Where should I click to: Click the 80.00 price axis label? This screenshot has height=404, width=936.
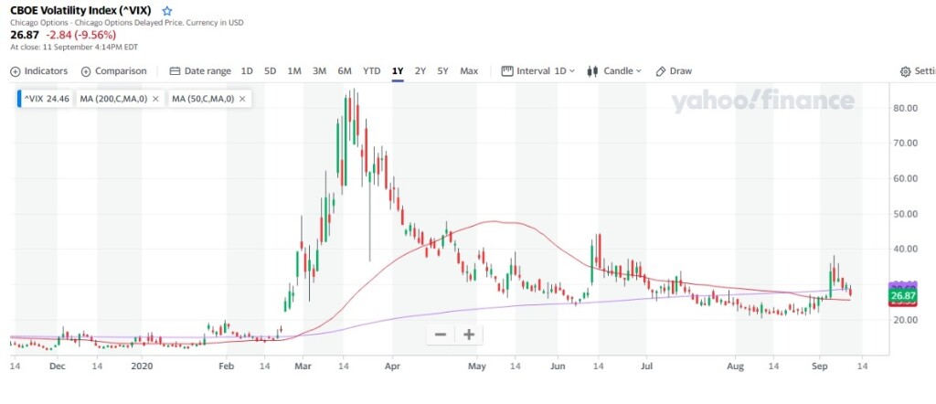pyautogui.click(x=906, y=108)
